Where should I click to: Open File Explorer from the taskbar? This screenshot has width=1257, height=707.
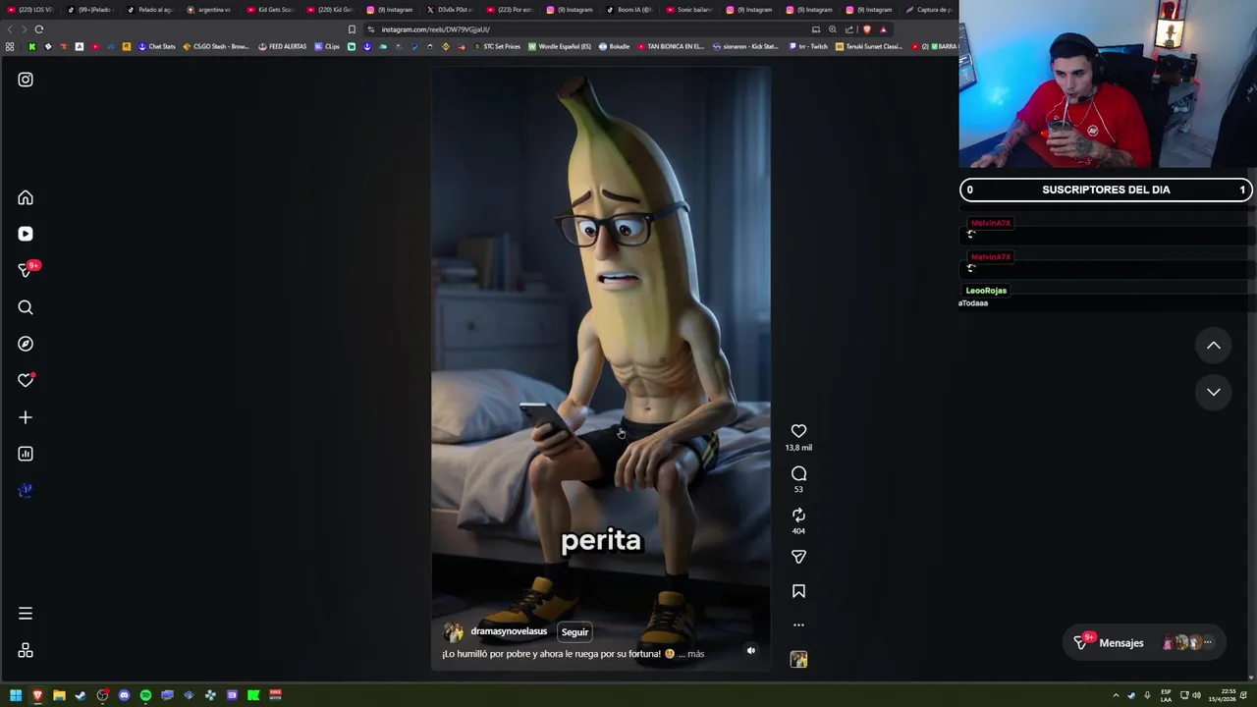click(59, 695)
